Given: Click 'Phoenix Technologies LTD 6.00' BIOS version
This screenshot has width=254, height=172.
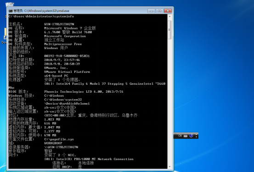Looking at the screenshot, I should pos(84,92).
